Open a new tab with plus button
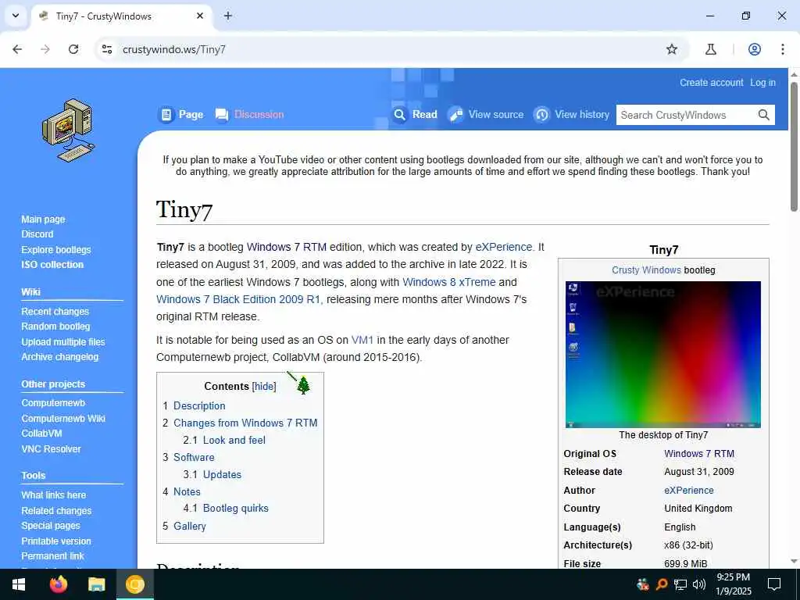The height and width of the screenshot is (600, 800). [228, 16]
